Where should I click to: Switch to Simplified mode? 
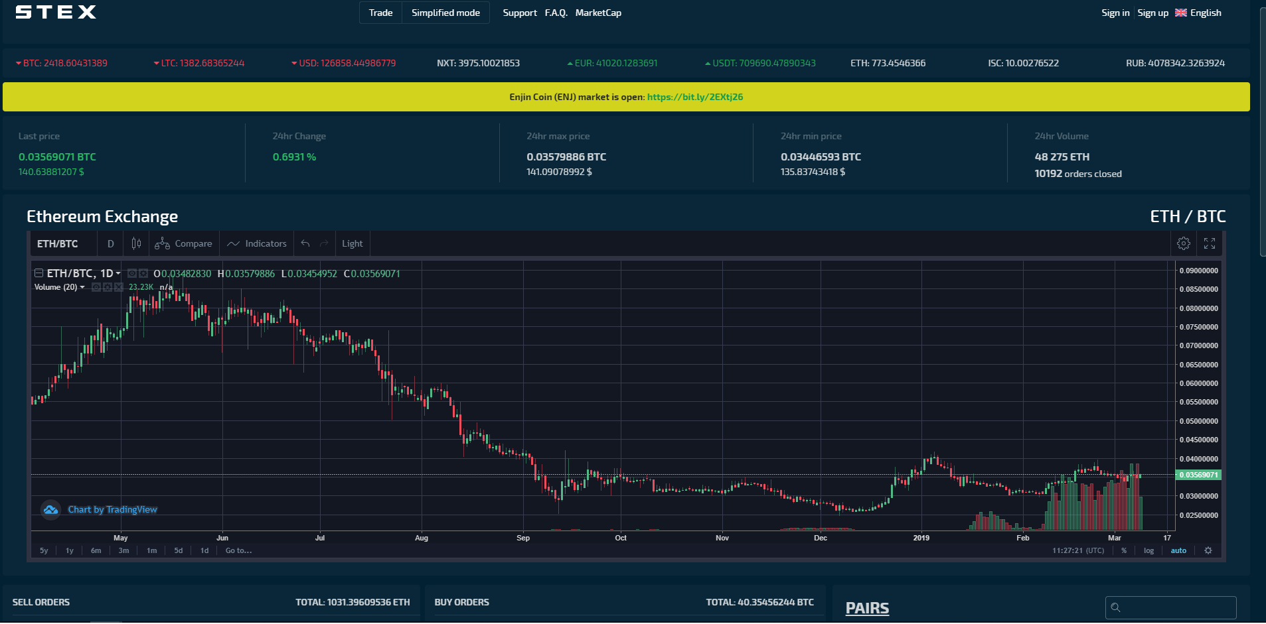point(445,13)
